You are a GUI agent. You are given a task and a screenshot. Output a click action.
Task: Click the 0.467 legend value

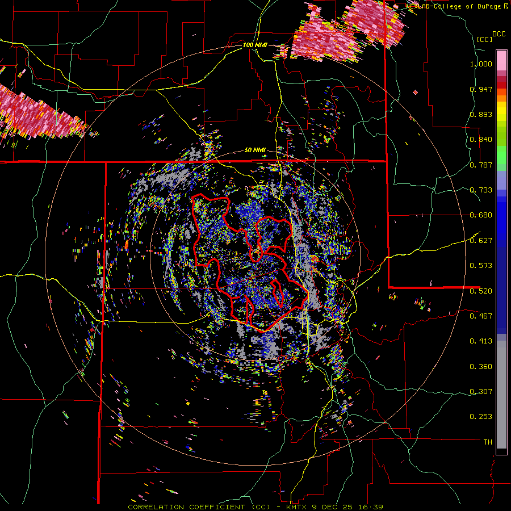pyautogui.click(x=481, y=316)
